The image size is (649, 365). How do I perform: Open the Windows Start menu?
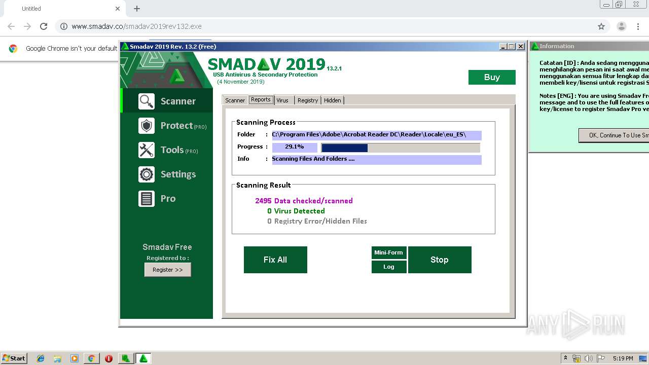[14, 358]
